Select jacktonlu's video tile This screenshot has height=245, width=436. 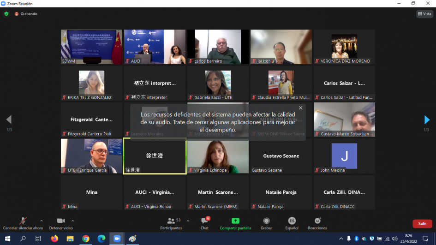281,47
